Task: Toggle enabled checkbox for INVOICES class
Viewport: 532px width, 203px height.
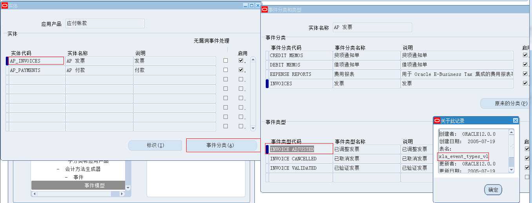Action: 525,83
